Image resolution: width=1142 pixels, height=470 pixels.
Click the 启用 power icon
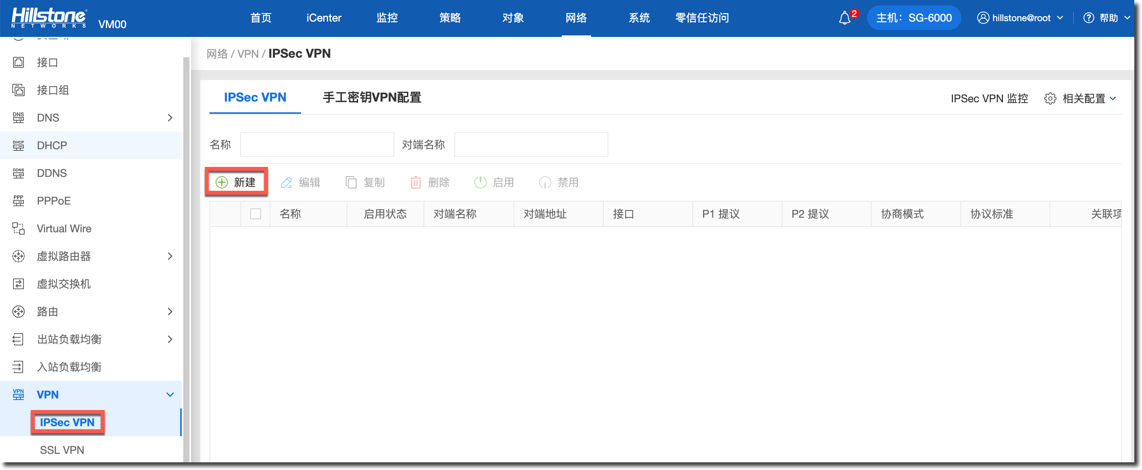point(480,182)
